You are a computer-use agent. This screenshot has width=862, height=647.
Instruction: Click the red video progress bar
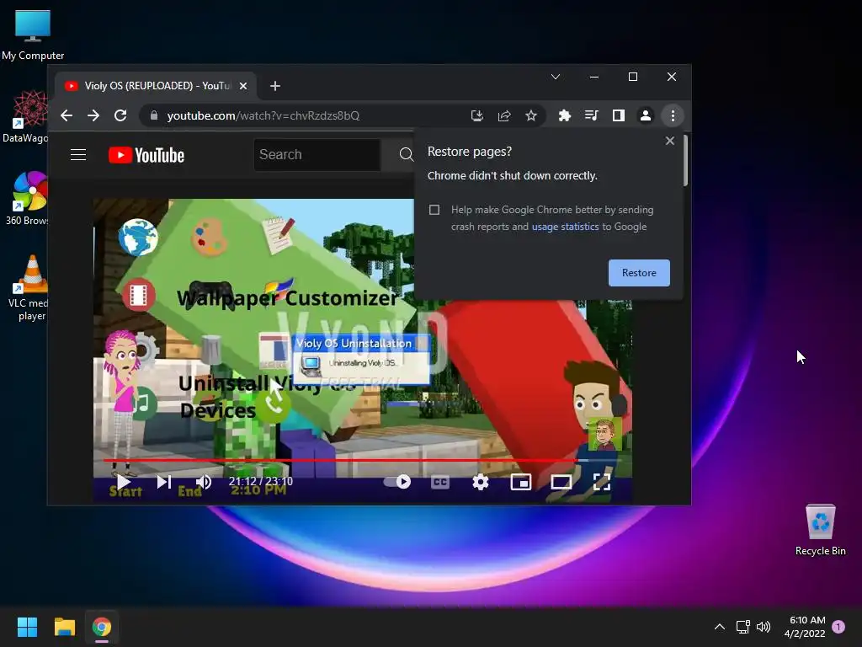point(341,460)
